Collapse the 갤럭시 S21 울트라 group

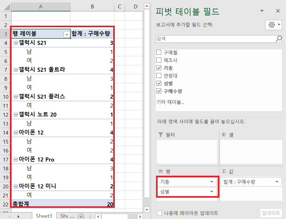16,70
